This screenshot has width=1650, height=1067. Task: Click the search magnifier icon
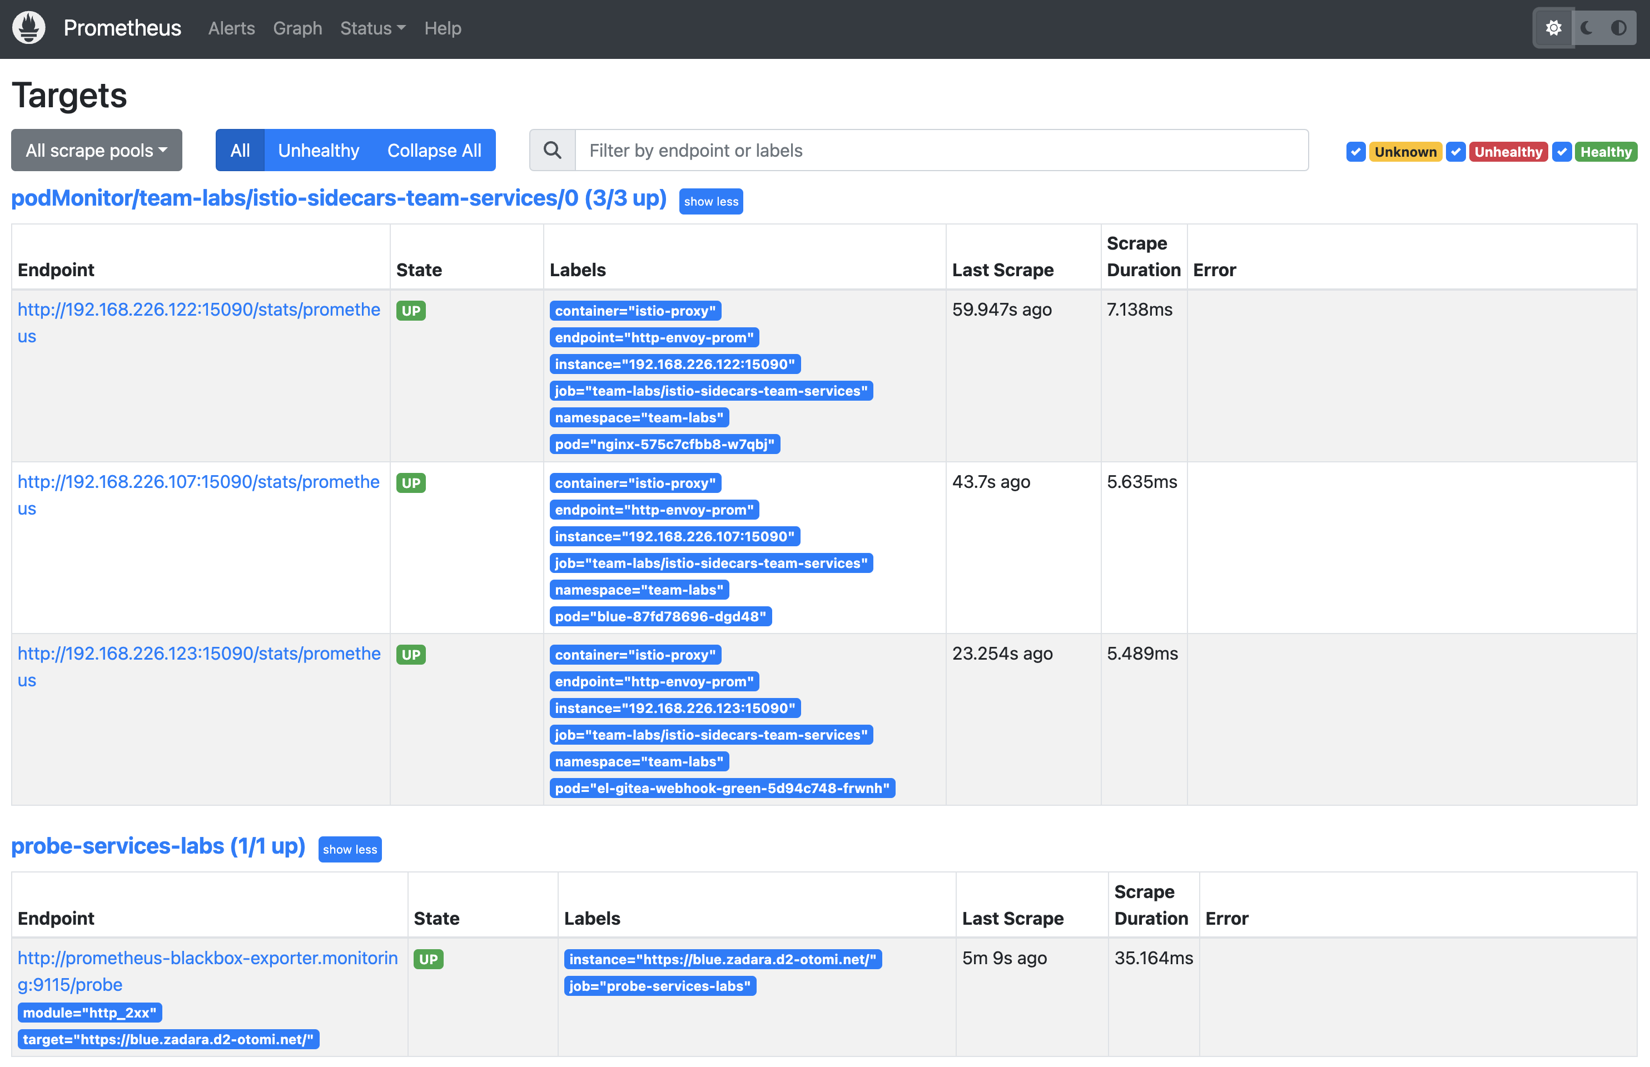(x=551, y=149)
